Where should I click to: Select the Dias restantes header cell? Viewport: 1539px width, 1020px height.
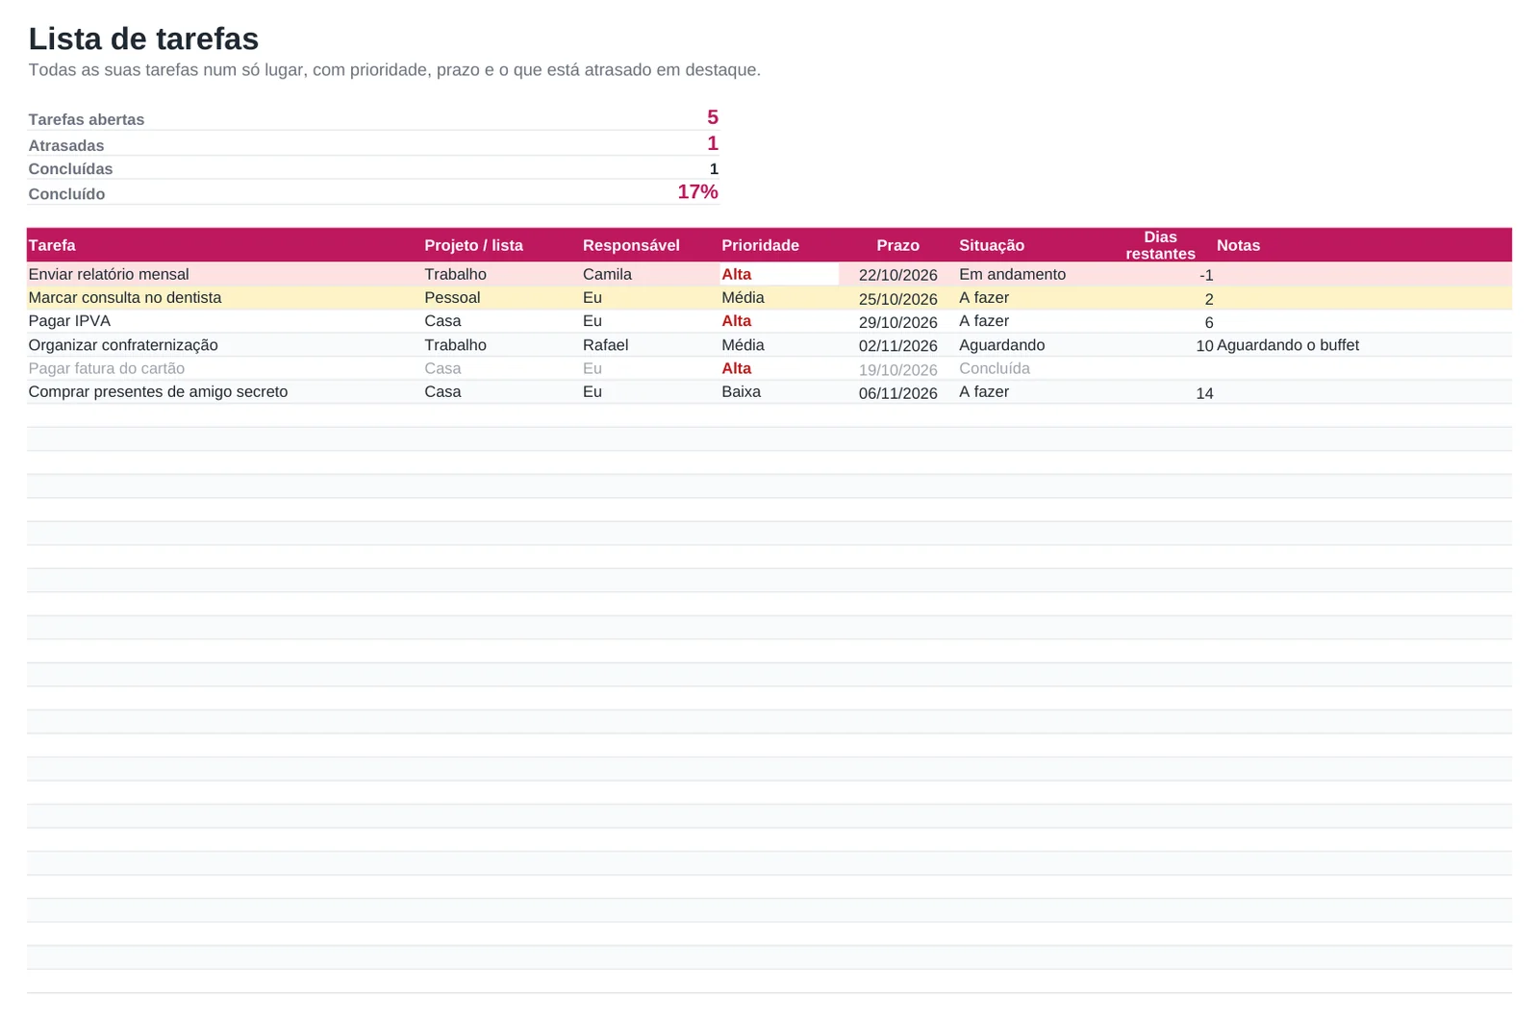coord(1160,245)
